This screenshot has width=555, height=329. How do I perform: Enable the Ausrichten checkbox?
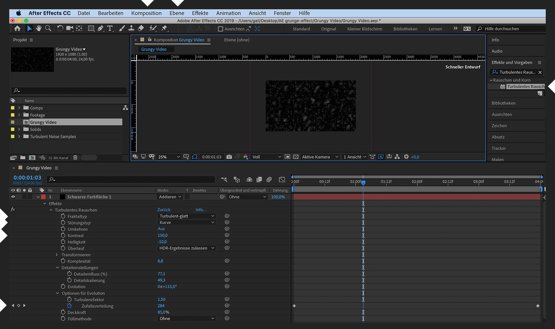point(220,29)
